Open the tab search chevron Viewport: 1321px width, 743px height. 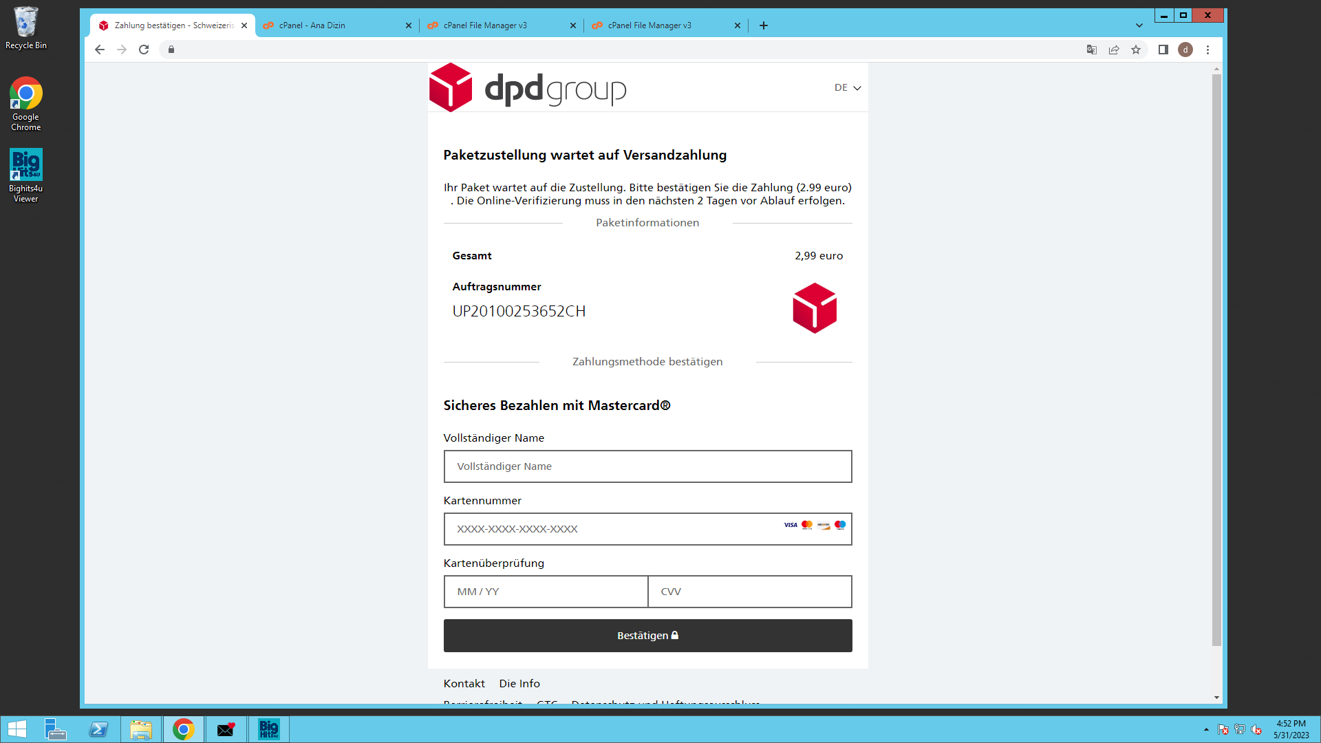(1139, 25)
